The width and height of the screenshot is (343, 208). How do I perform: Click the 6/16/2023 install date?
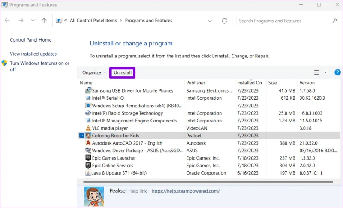coord(248,173)
